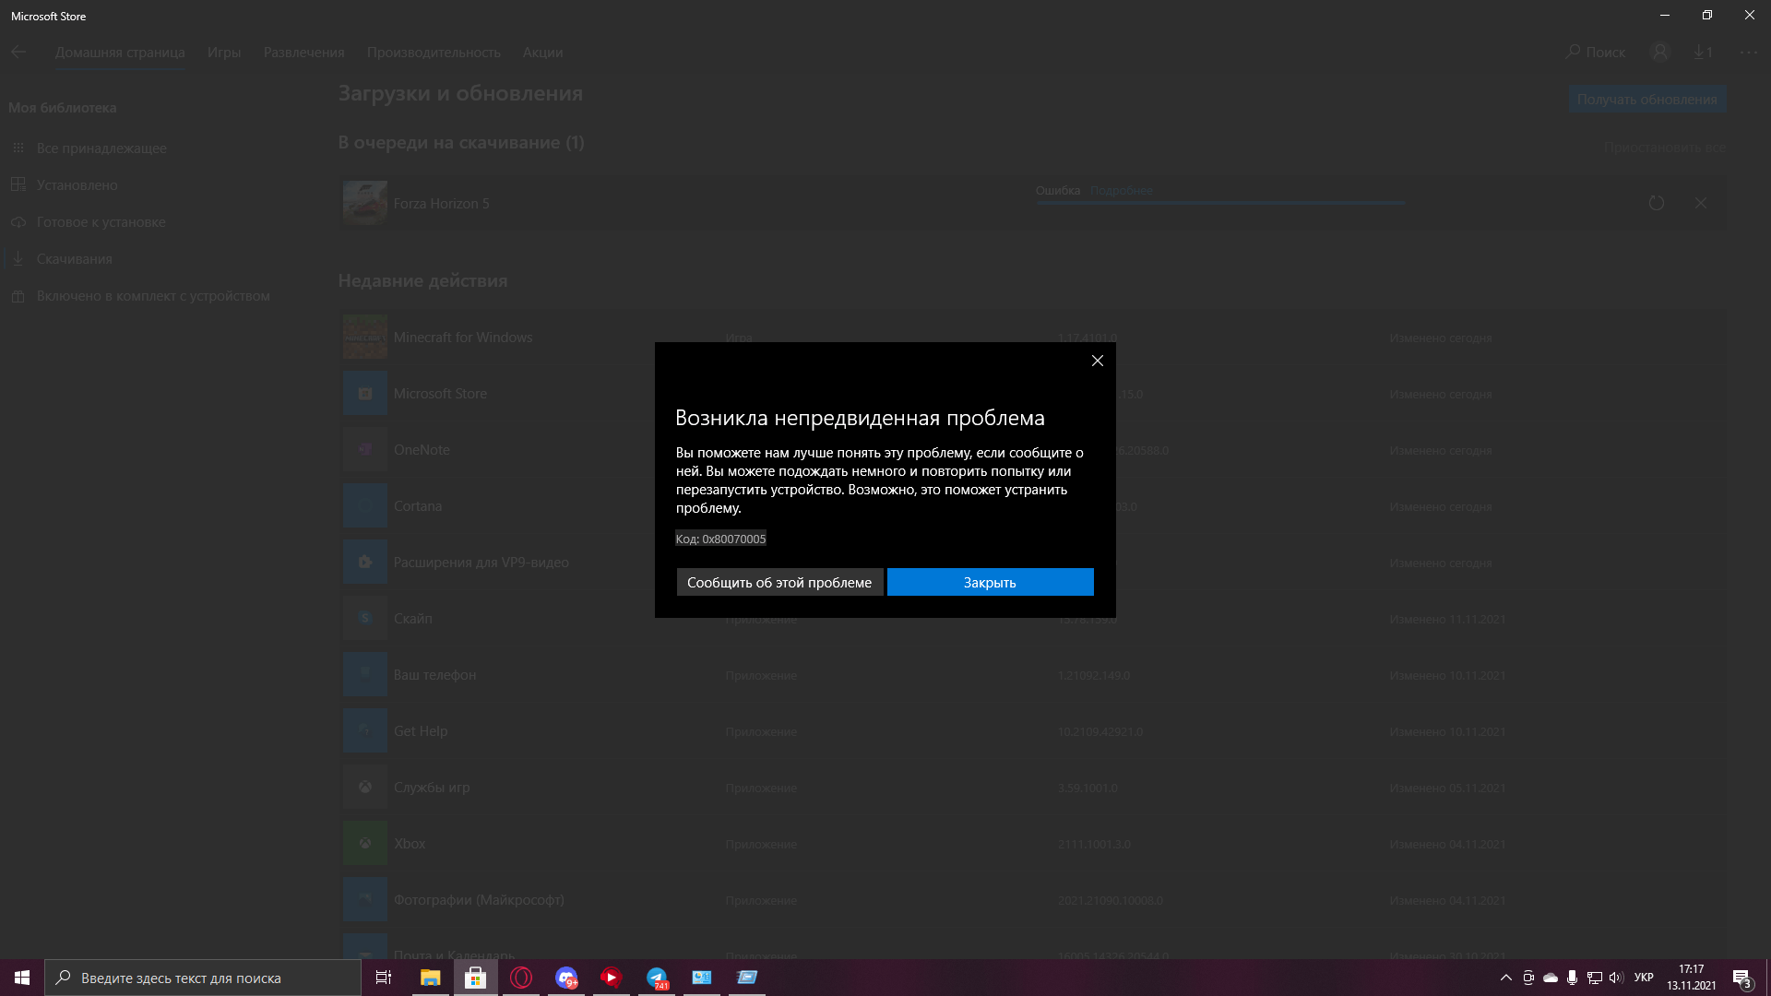Image resolution: width=1771 pixels, height=996 pixels.
Task: Click Приостановить все link
Action: tap(1664, 148)
